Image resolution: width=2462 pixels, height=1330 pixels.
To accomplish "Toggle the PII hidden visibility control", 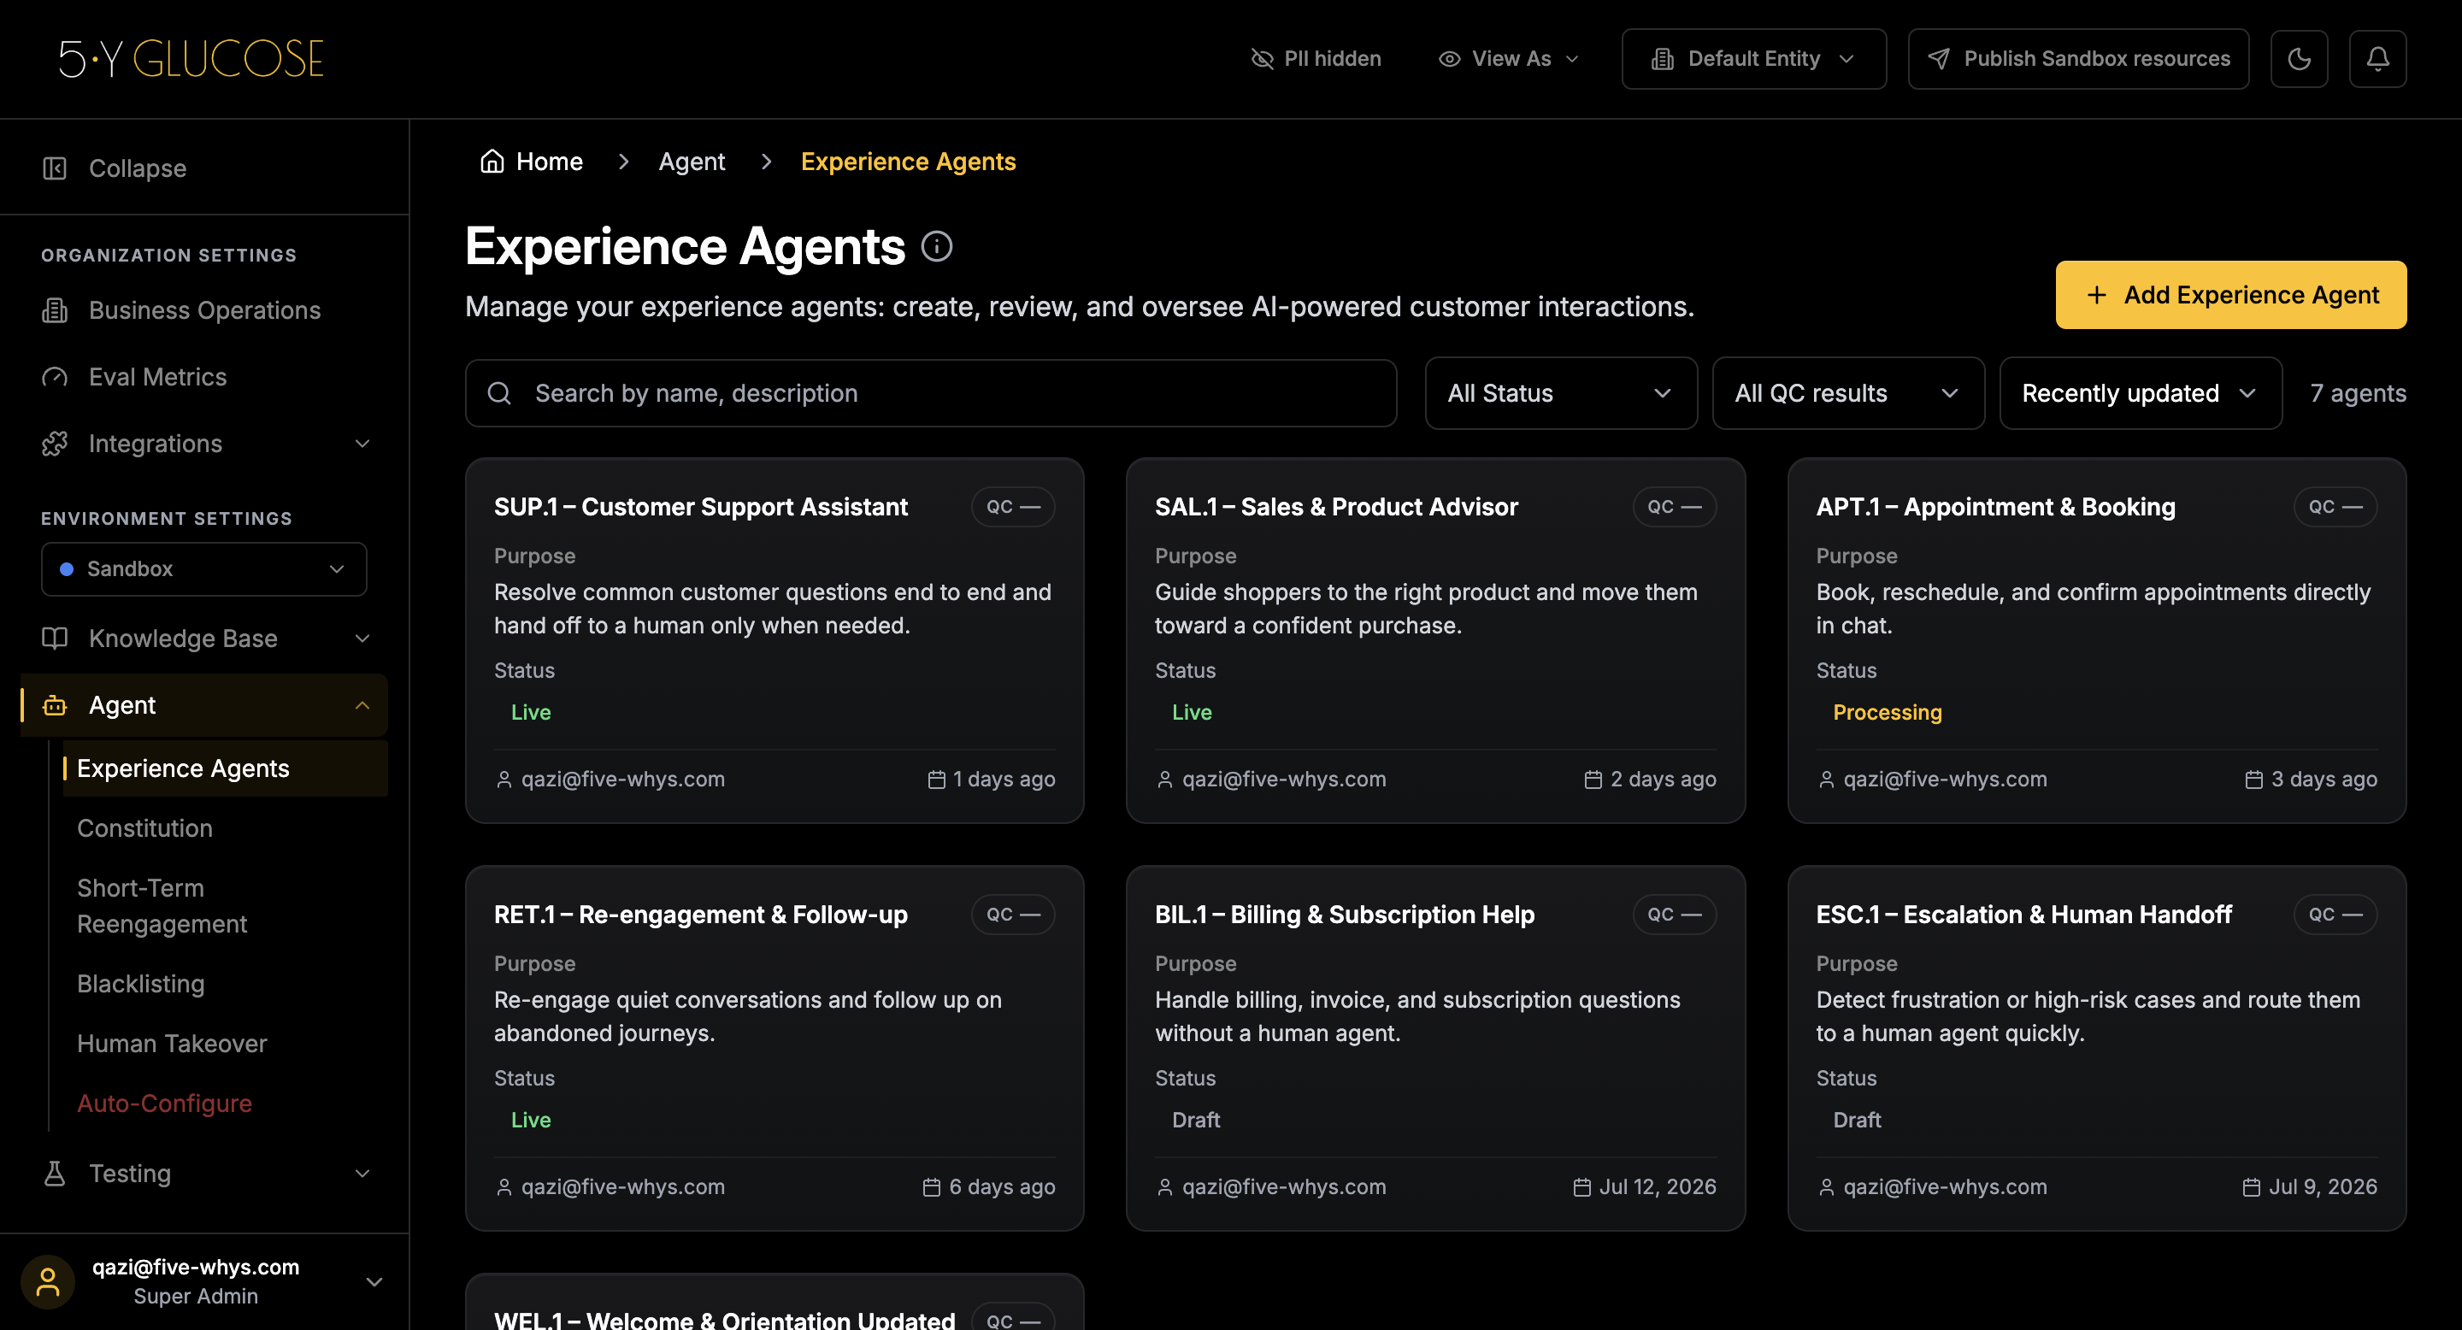I will pyautogui.click(x=1316, y=58).
